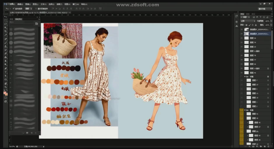Select the Pen tool
274x149 pixels.
click(x=6, y=68)
